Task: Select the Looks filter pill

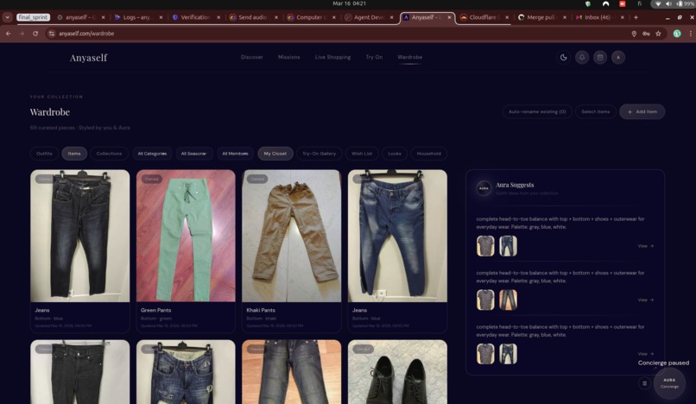Action: 394,154
